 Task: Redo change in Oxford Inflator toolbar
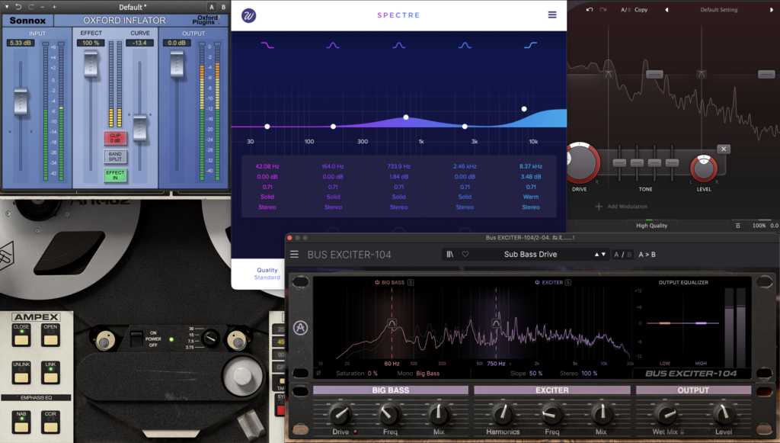tap(30, 7)
